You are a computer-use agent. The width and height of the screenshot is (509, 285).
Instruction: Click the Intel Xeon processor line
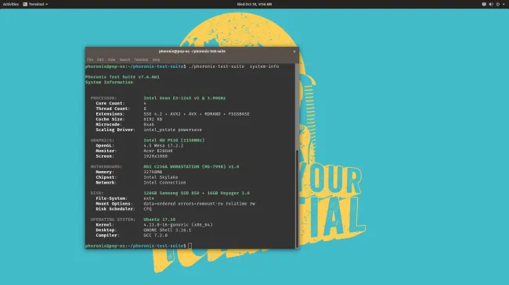click(x=184, y=98)
